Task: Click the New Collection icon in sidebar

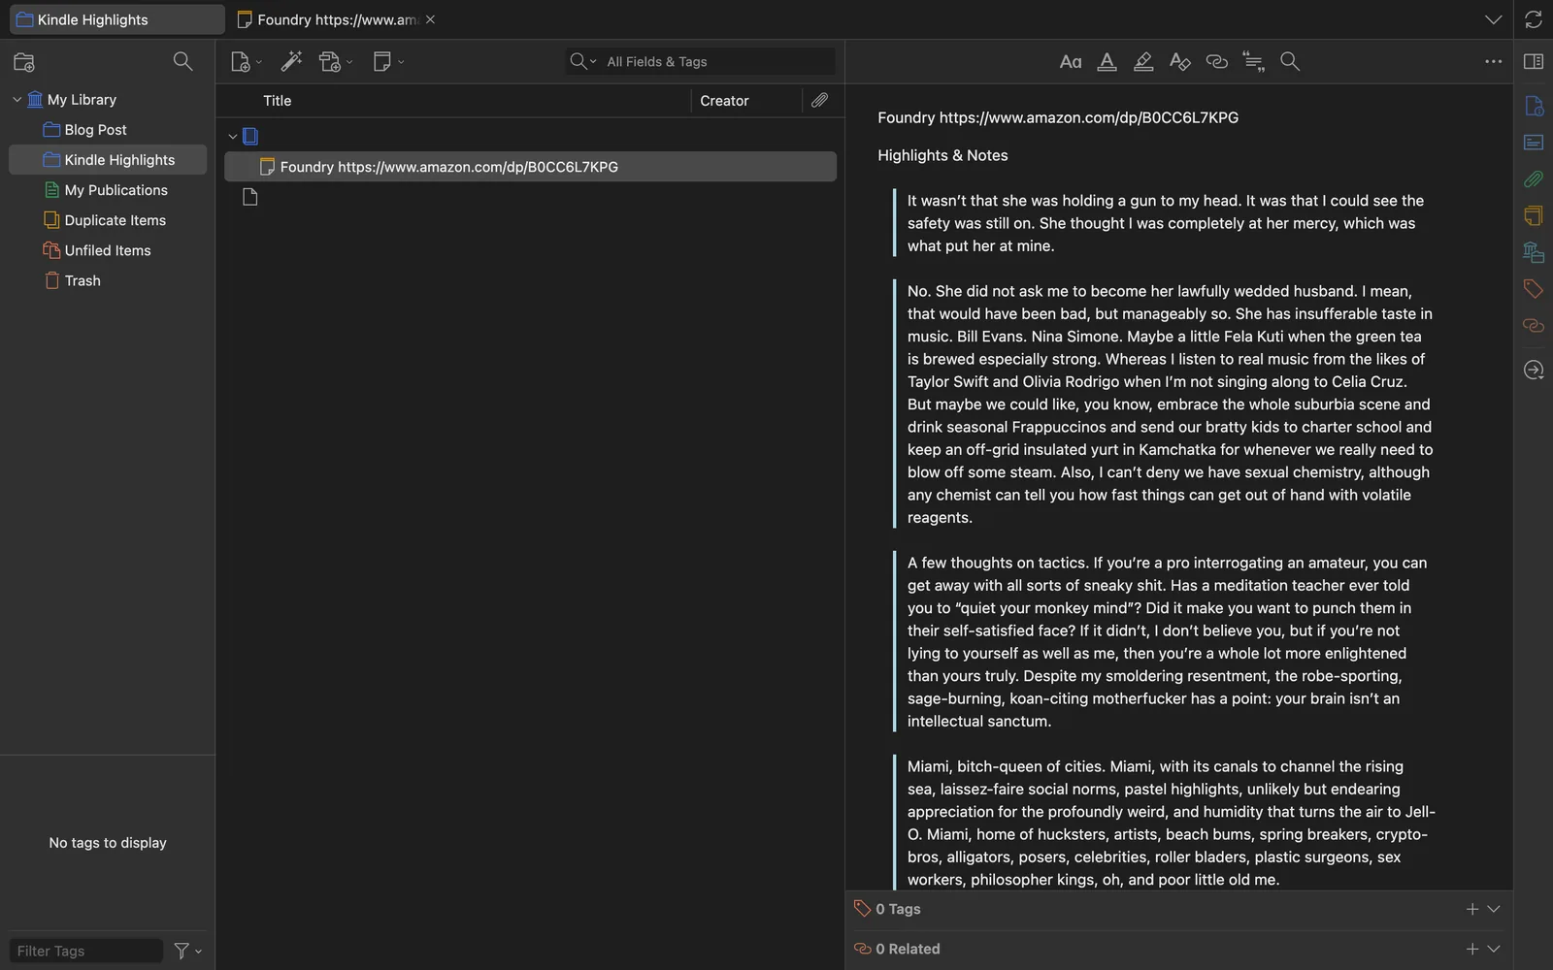Action: point(24,62)
